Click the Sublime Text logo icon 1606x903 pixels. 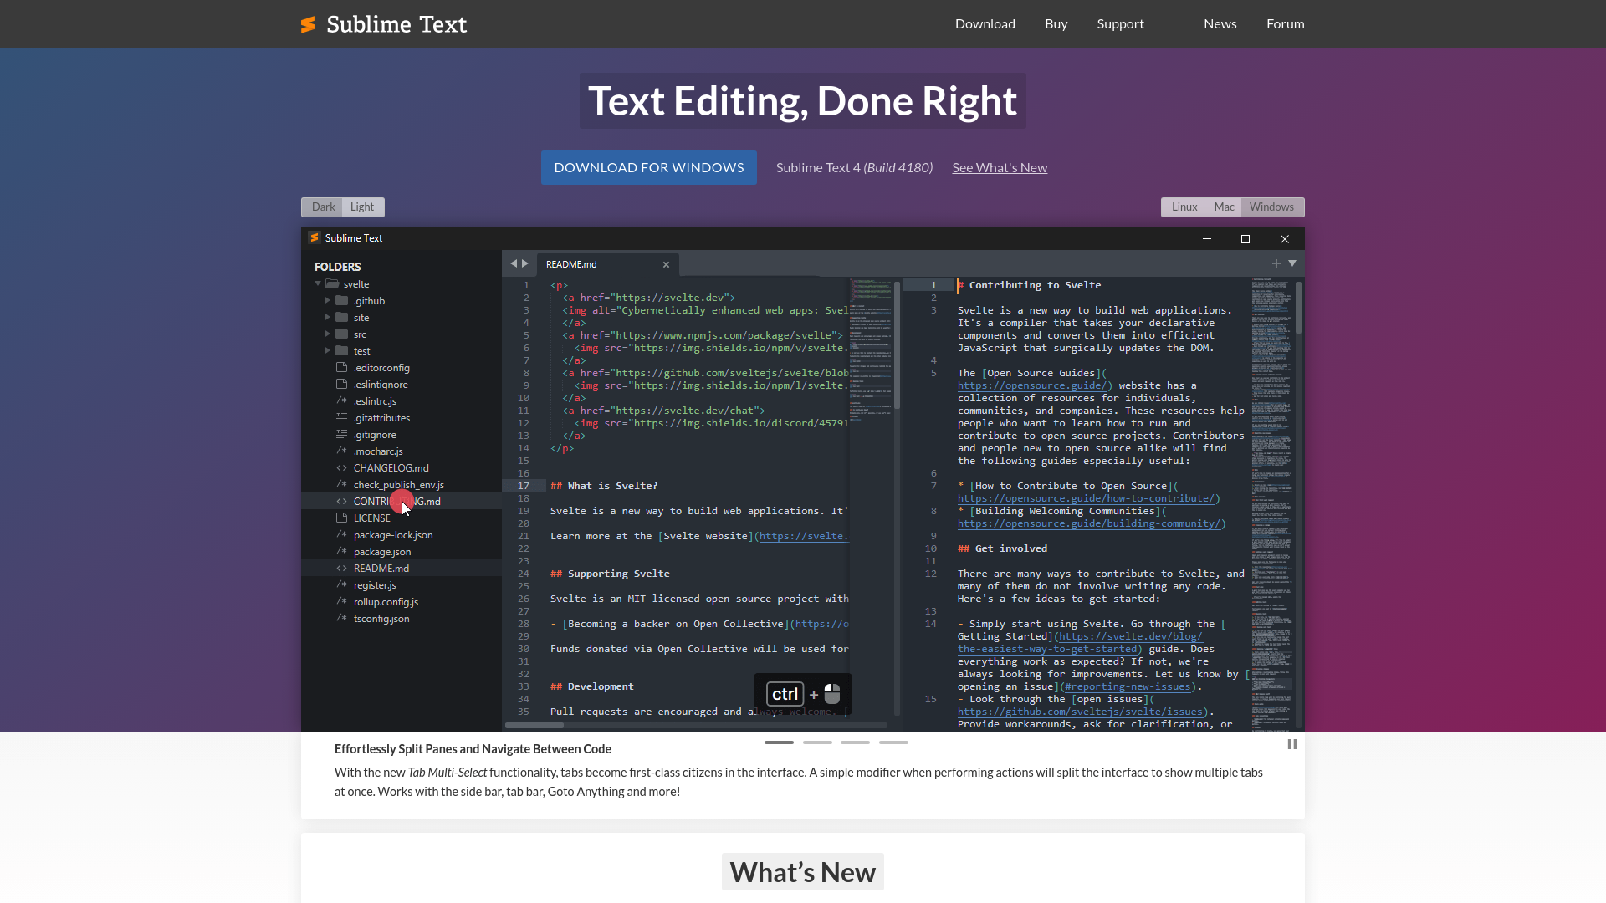[308, 24]
